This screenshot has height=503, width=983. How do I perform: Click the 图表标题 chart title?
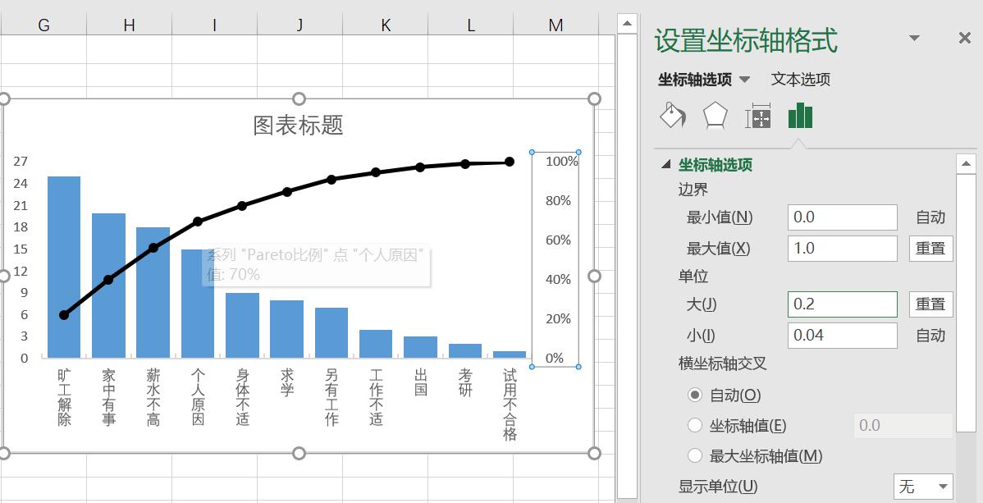point(299,126)
